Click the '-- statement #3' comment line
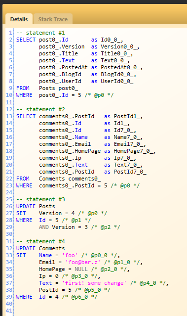This screenshot has width=187, height=316. [x=40, y=199]
